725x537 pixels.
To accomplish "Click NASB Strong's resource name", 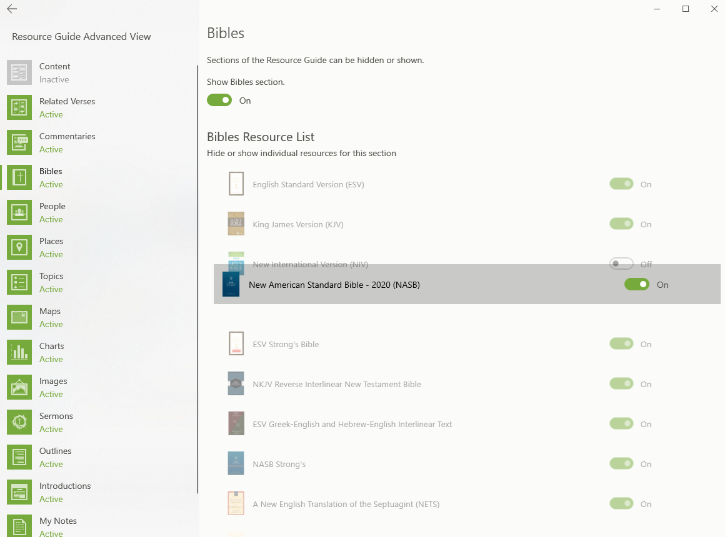I will coord(279,464).
